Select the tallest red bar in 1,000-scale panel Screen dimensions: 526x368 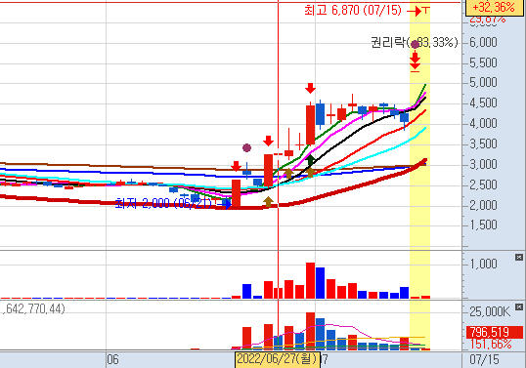pyautogui.click(x=310, y=280)
